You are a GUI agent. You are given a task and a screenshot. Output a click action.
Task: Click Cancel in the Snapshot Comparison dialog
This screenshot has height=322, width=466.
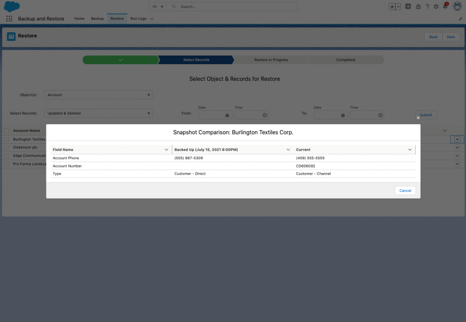(405, 191)
